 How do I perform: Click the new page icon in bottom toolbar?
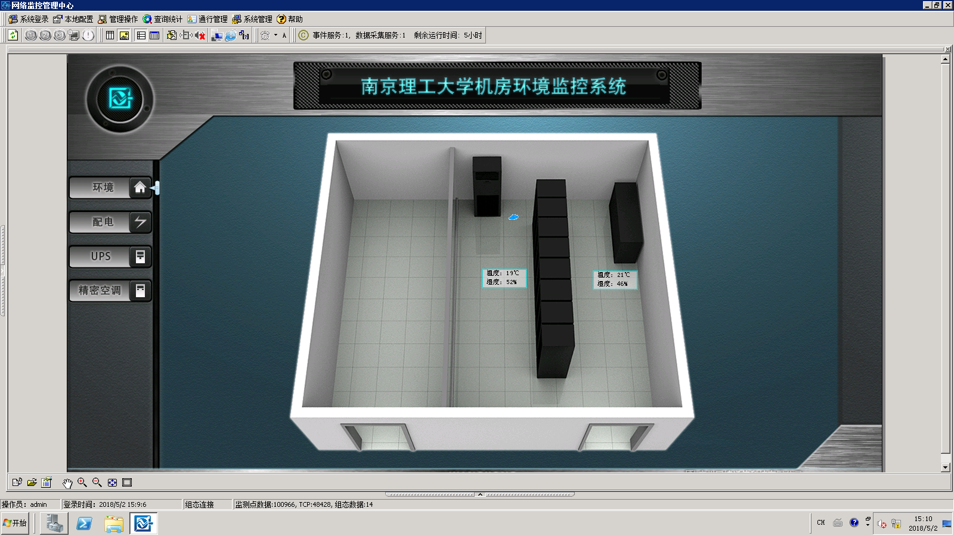click(17, 482)
